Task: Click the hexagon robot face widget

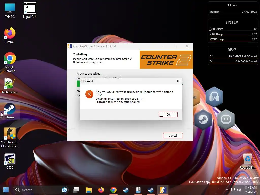Action: coord(226,119)
